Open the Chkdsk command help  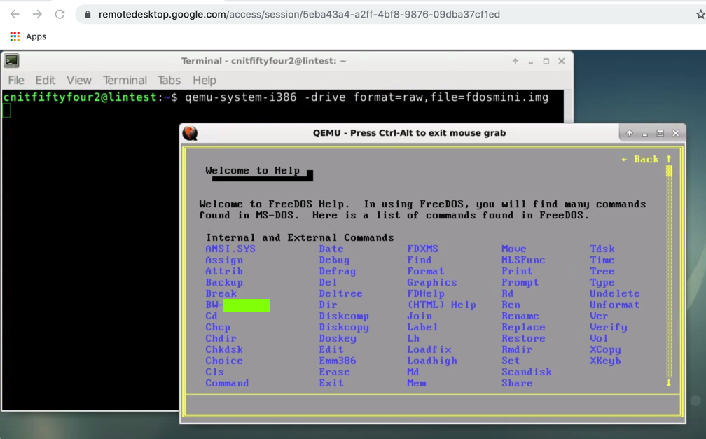(224, 350)
